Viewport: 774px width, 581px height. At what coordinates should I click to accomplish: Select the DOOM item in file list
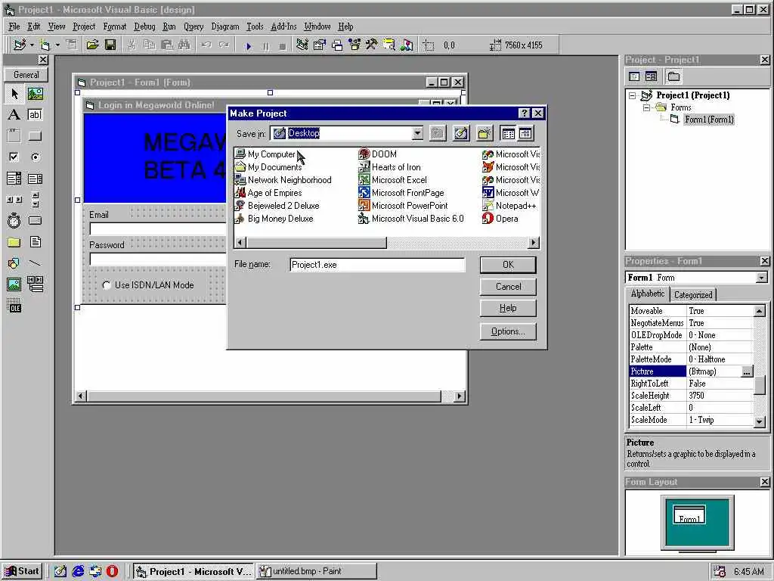[x=378, y=154]
